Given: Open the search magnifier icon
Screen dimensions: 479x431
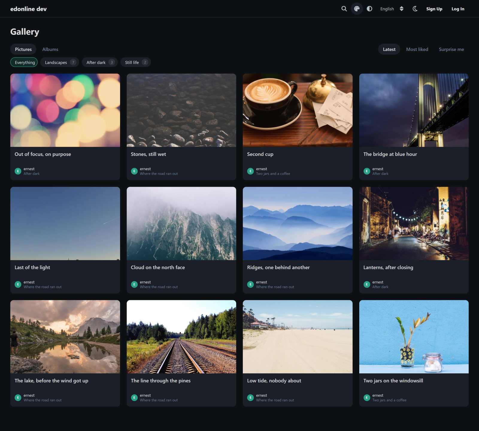Looking at the screenshot, I should pos(344,9).
